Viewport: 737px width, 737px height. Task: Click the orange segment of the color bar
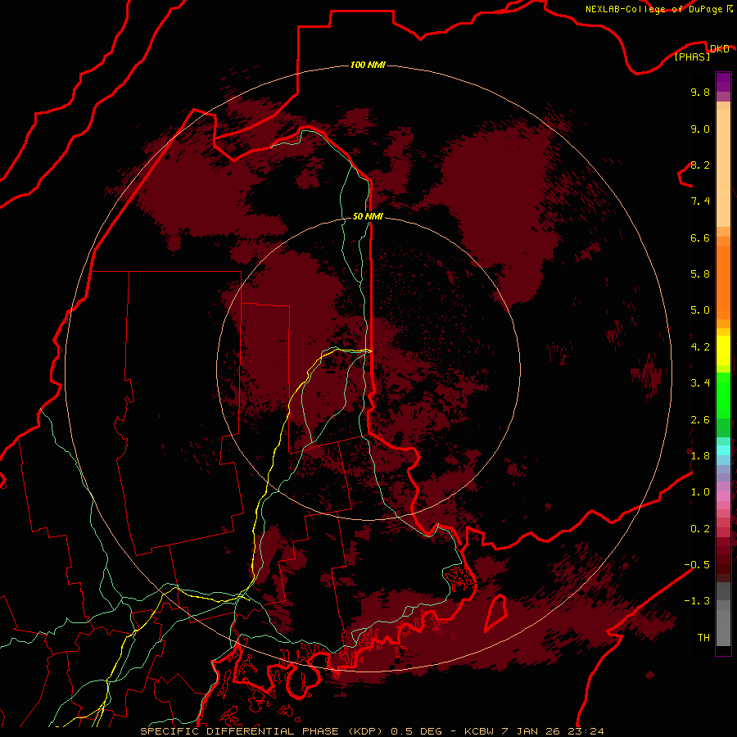(723, 282)
